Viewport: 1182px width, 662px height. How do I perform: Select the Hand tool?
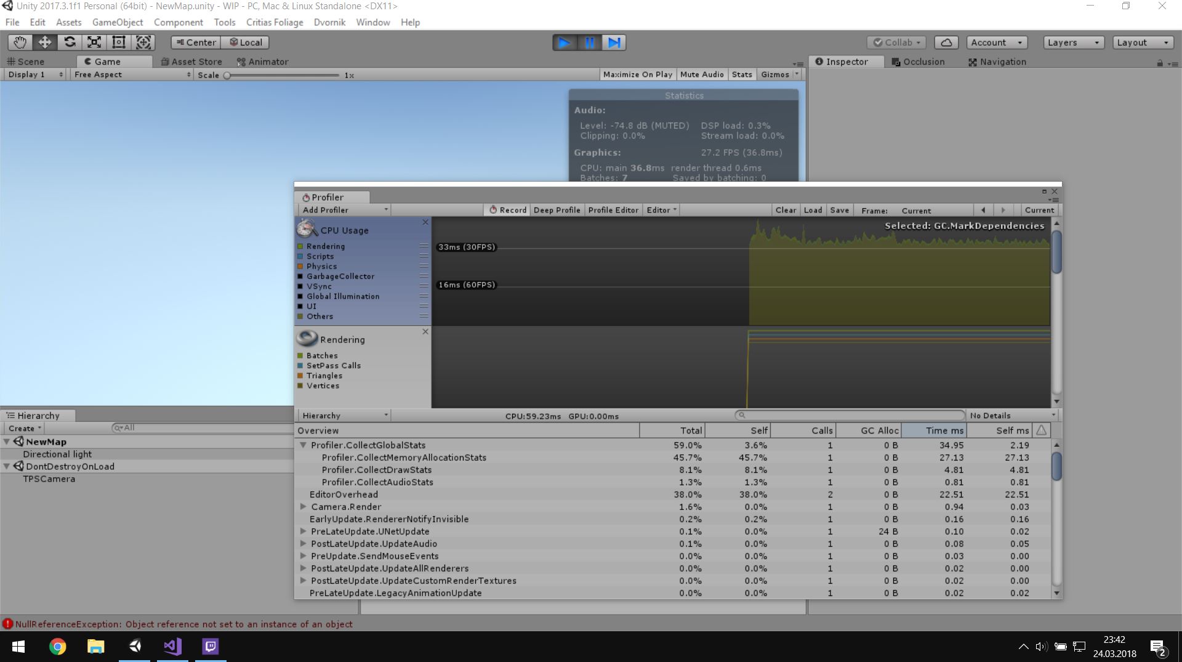19,42
